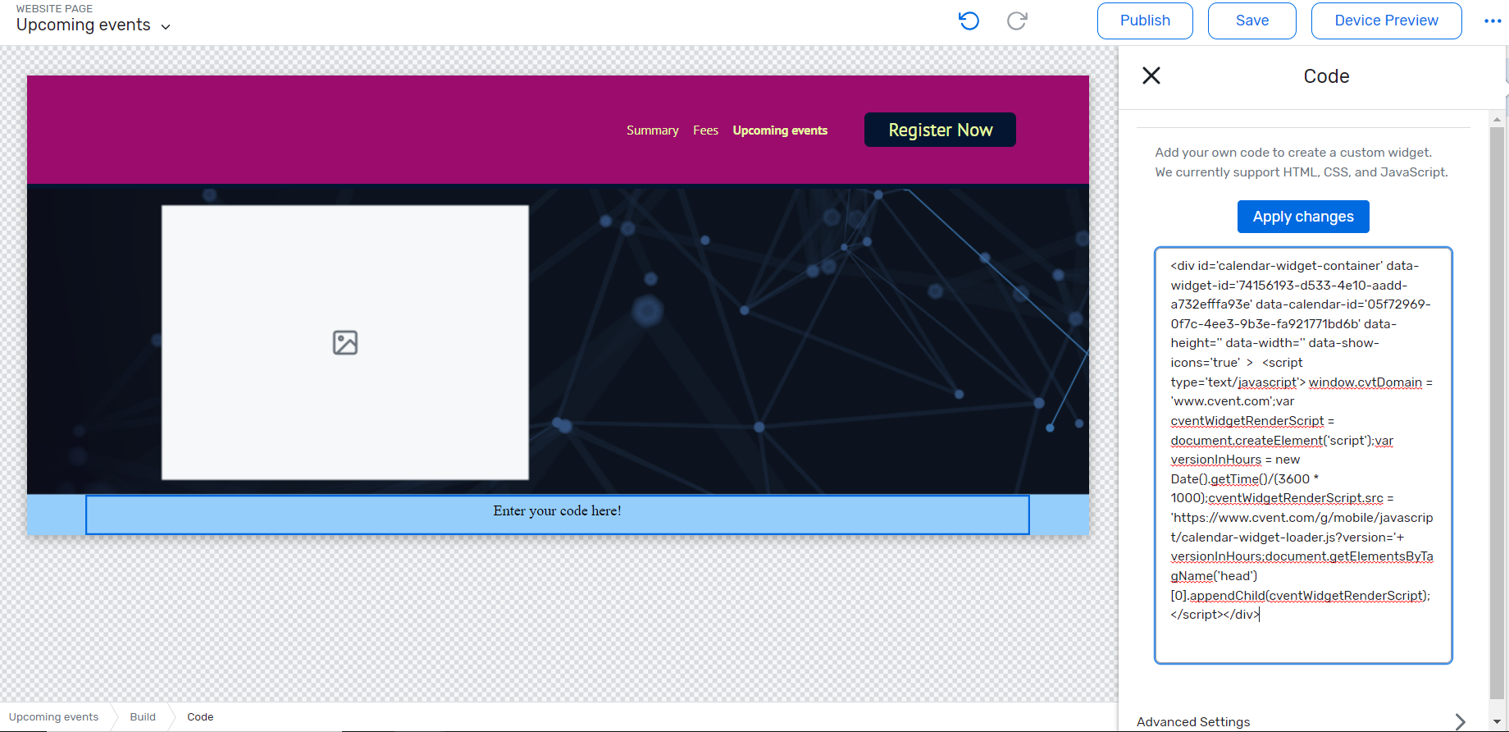This screenshot has width=1509, height=732.
Task: Click the Code breadcrumb
Action: point(200,717)
